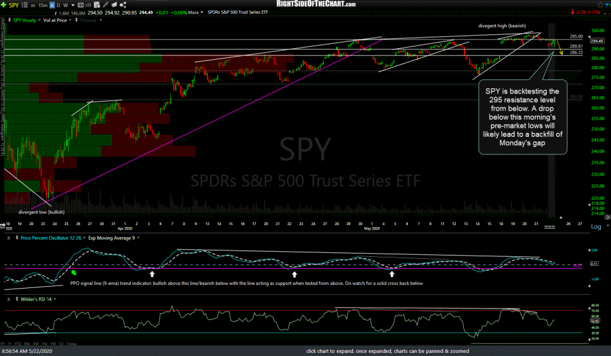Click the +0.00% percent change value
611x356 pixels.
179,13
